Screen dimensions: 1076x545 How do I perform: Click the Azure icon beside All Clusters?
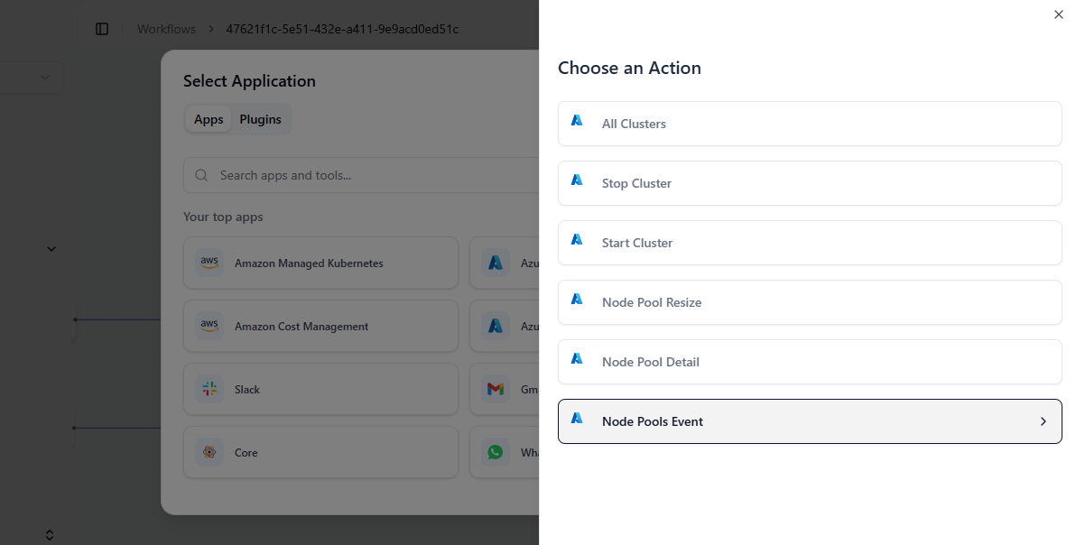577,121
